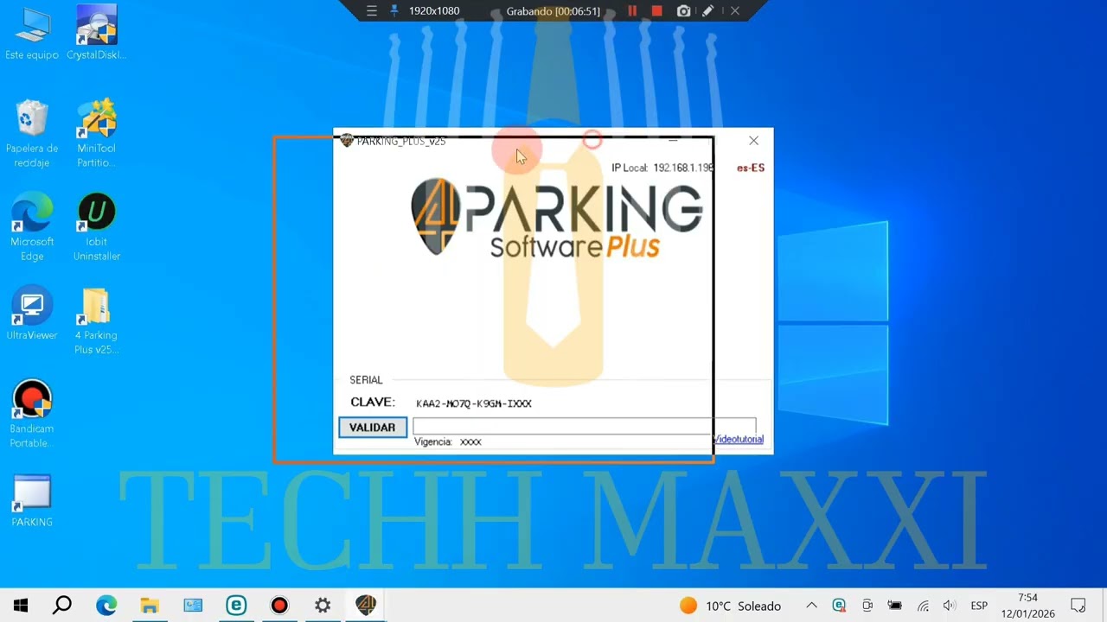The width and height of the screenshot is (1107, 622).
Task: Open taskbar Search magnifier
Action: tap(62, 606)
